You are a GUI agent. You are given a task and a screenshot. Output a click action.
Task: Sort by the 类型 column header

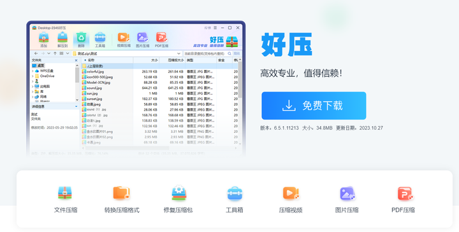(x=190, y=60)
